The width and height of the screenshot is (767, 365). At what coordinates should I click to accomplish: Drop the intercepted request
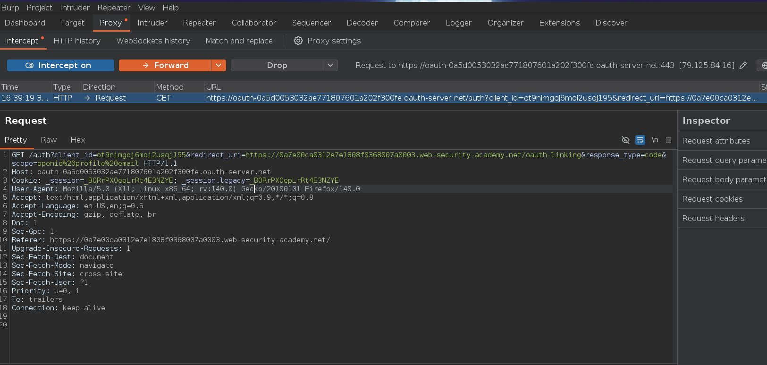277,65
